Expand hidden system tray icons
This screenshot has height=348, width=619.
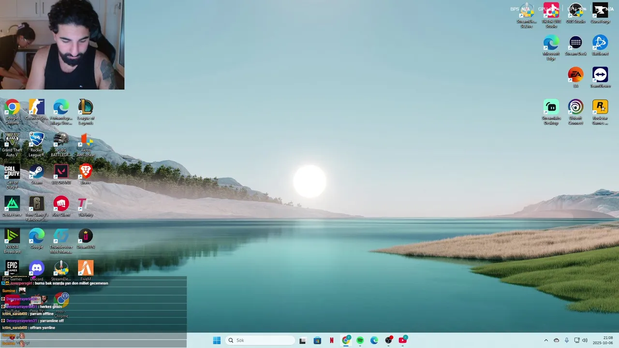(x=546, y=340)
